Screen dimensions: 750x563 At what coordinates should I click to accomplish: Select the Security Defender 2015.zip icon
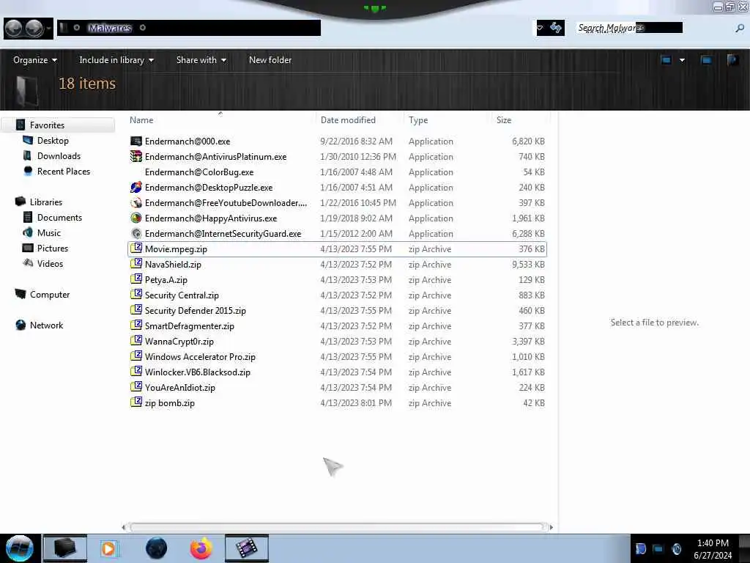[x=136, y=310]
